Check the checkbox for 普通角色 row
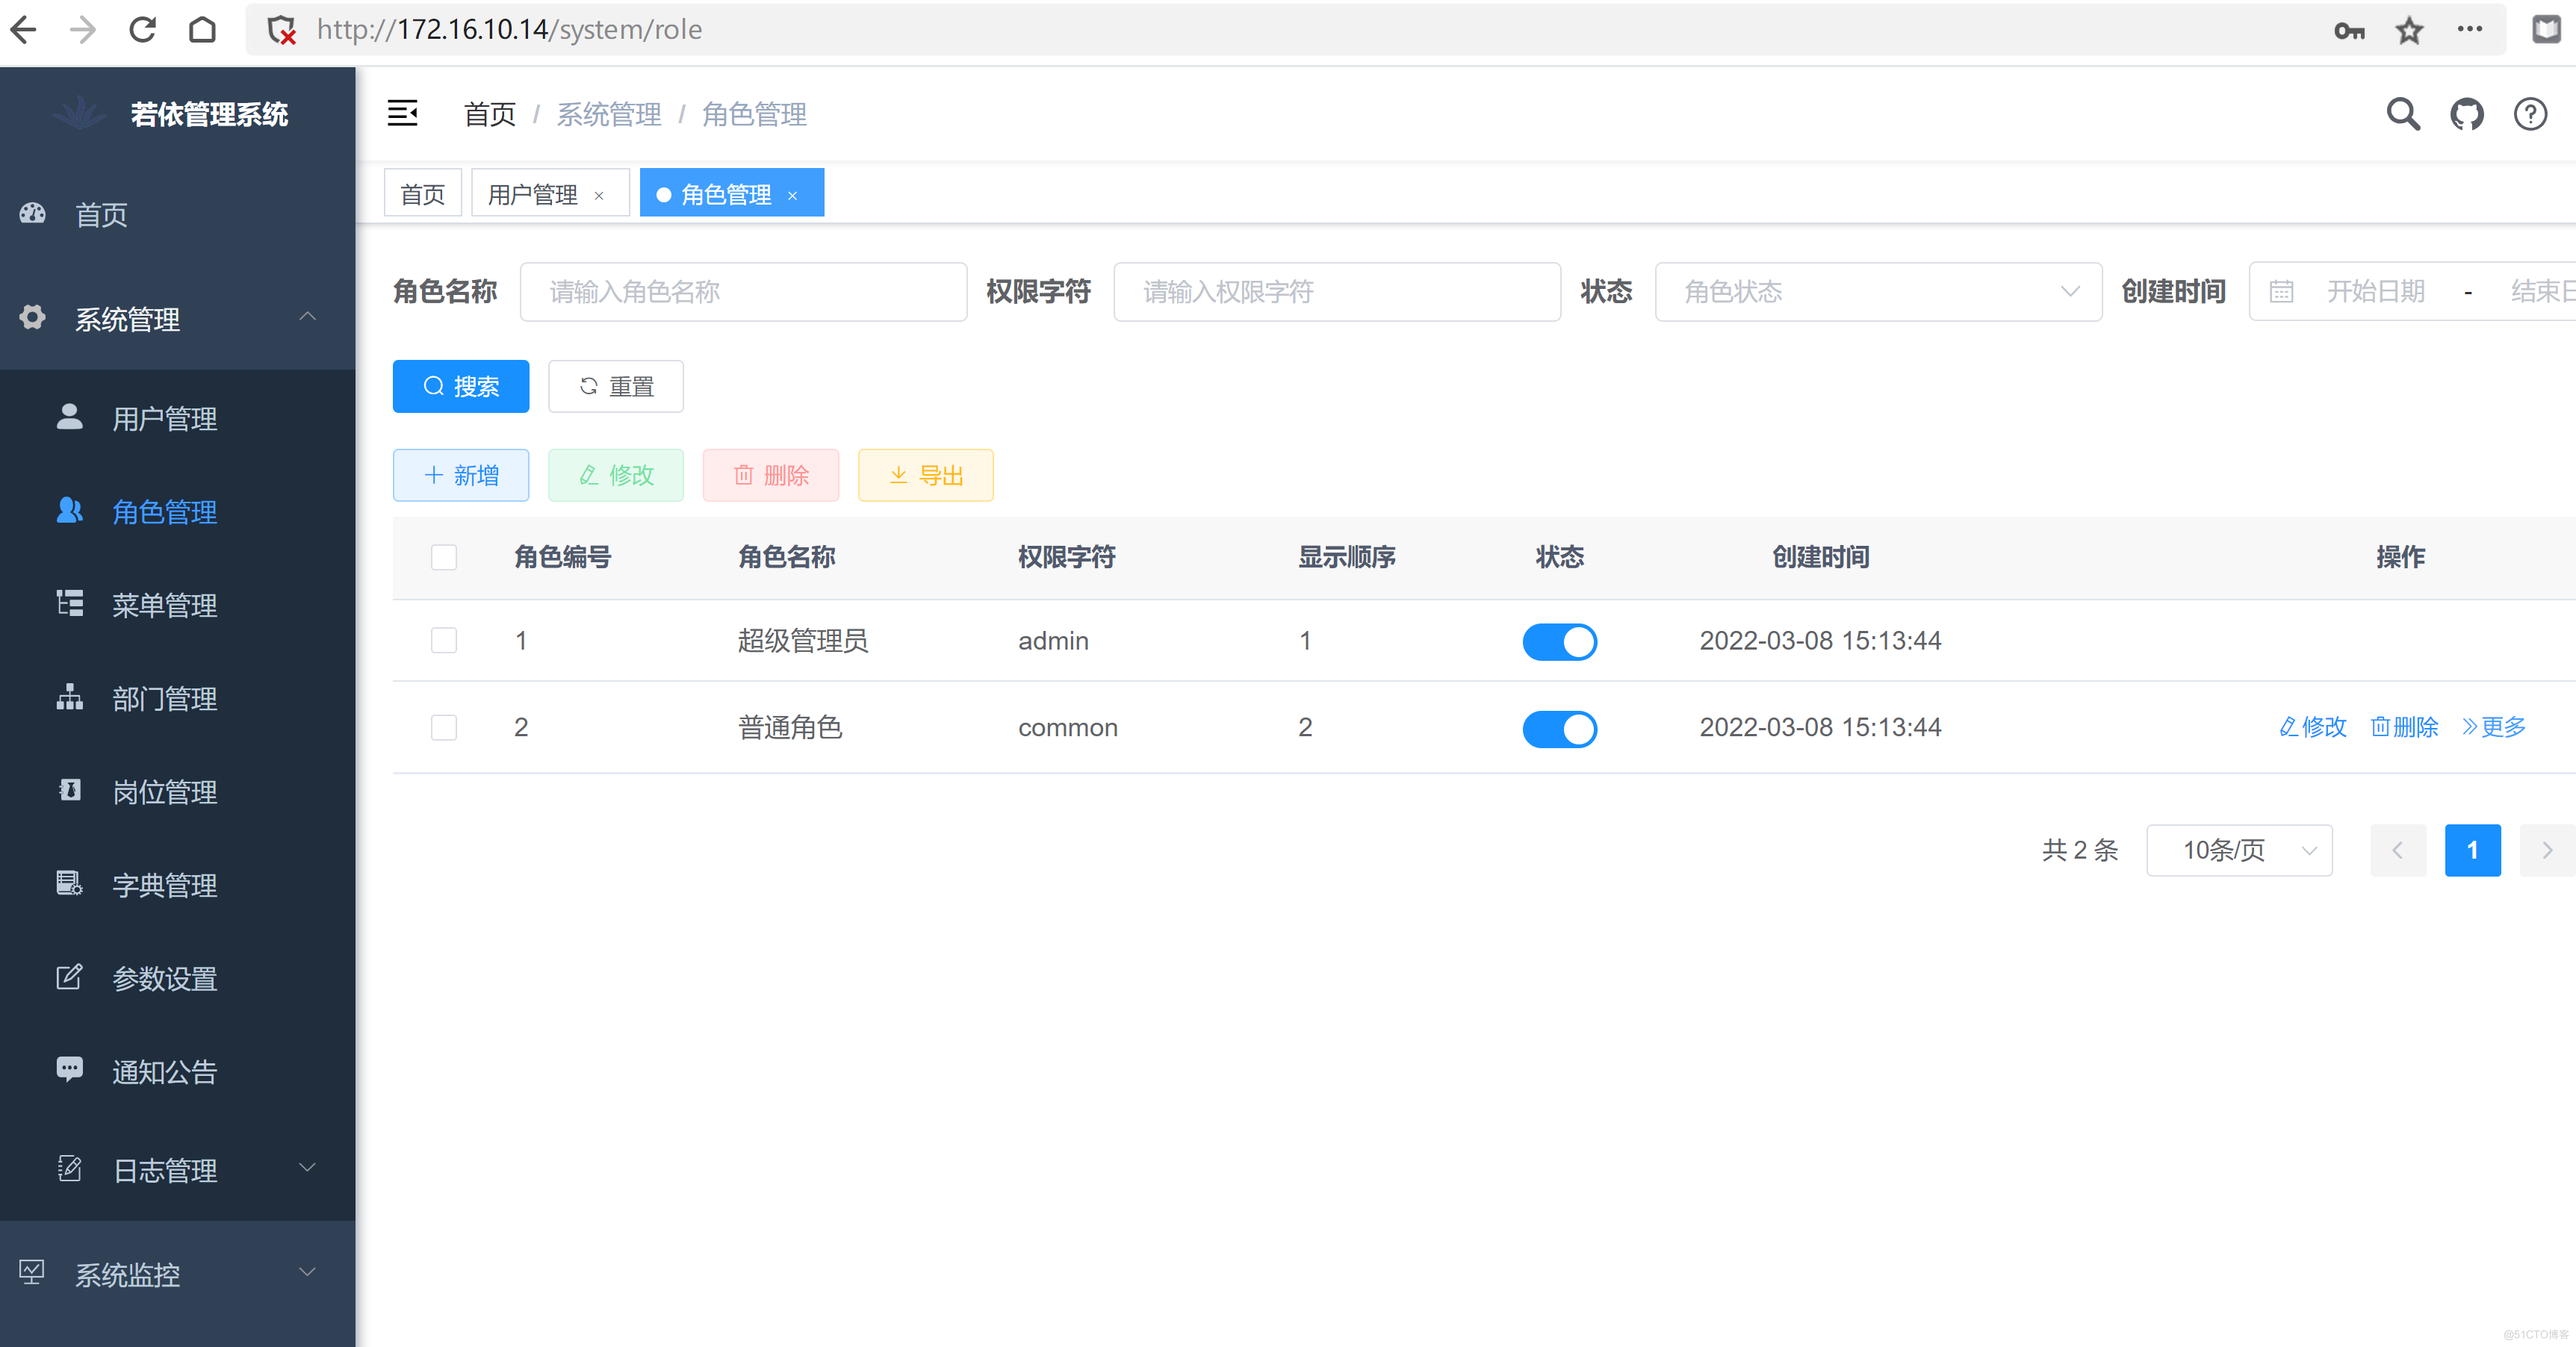2576x1347 pixels. click(444, 727)
